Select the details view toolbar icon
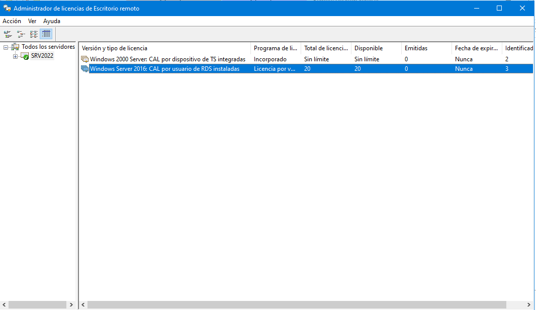 click(x=46, y=34)
